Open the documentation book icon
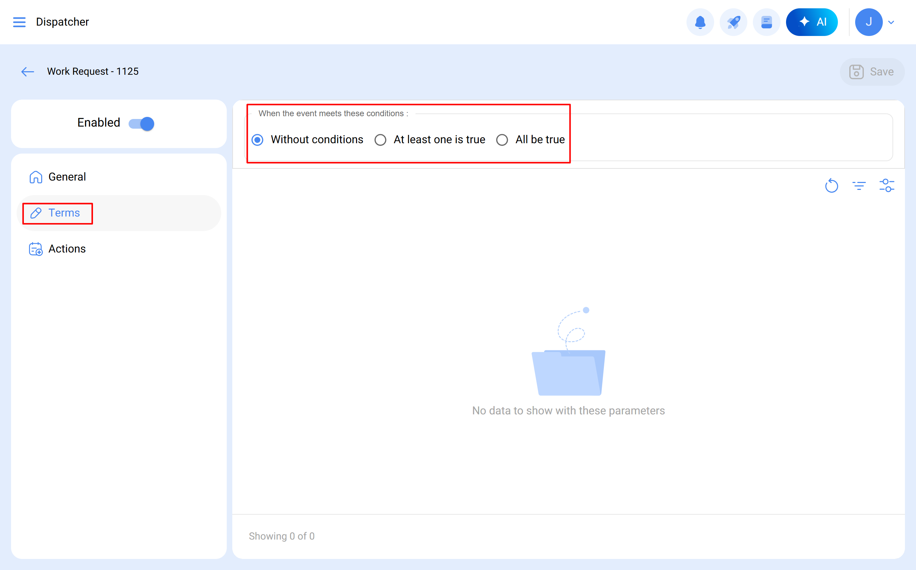The height and width of the screenshot is (570, 916). click(x=766, y=22)
